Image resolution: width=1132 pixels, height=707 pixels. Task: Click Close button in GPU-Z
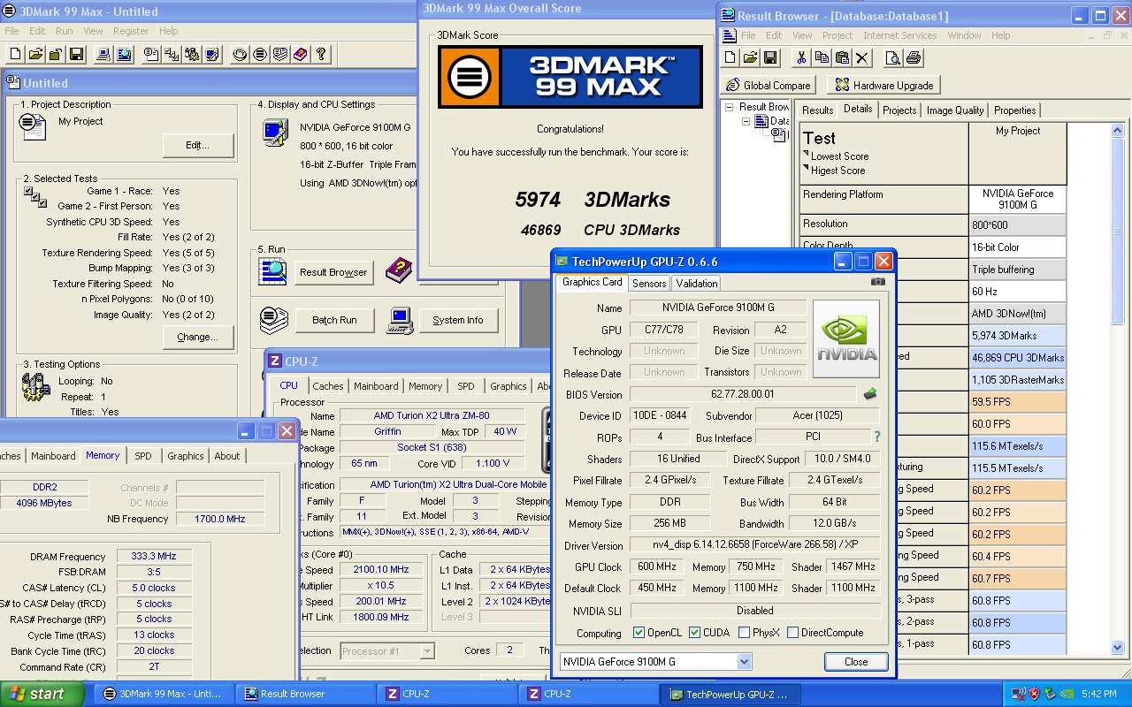[856, 661]
